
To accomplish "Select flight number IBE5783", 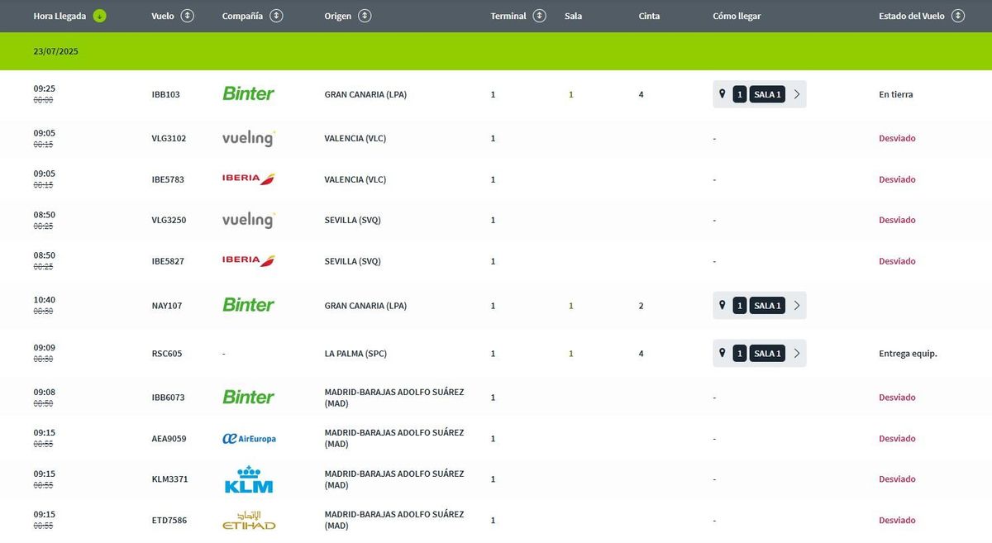I will 169,179.
